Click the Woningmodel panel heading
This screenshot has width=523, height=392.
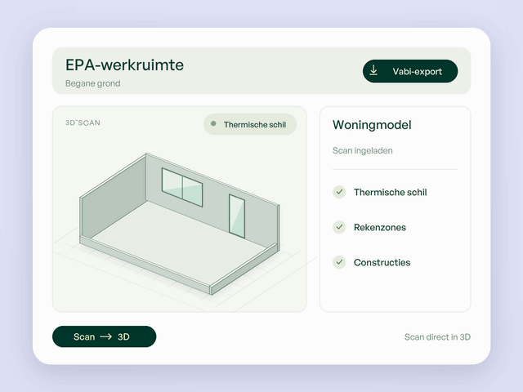(372, 125)
